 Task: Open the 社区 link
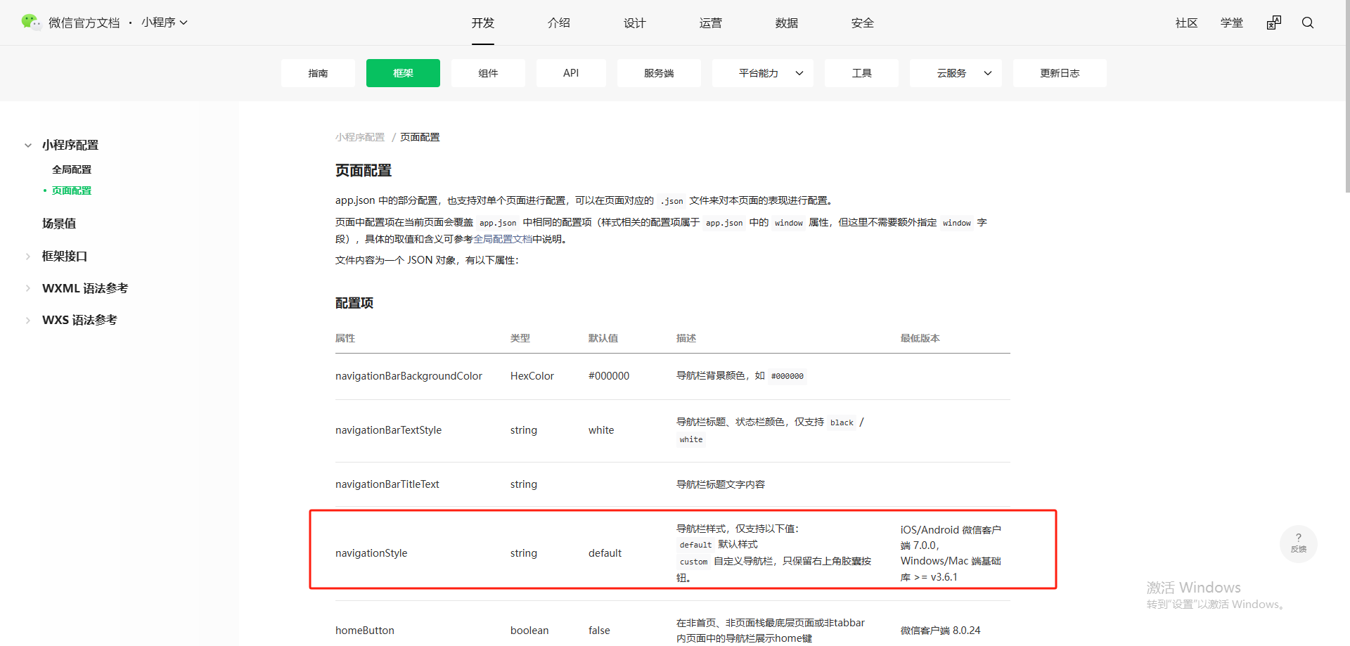1187,23
